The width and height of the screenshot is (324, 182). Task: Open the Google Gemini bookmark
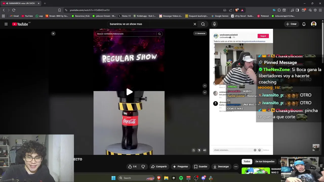[220, 16]
